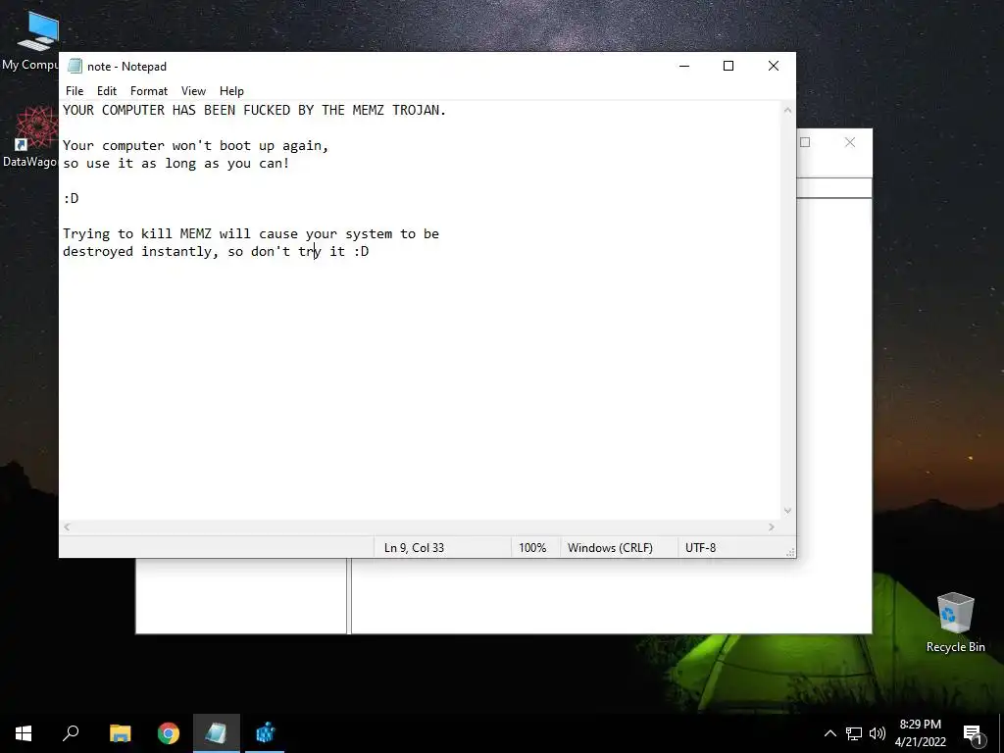Click the vertical scrollbar down arrow
The image size is (1004, 753).
(787, 510)
